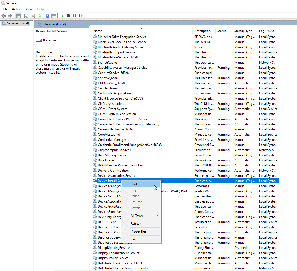Click the show/hide action pane toolbar icon
Image resolution: width=297 pixels, height=271 pixels.
pos(54,15)
